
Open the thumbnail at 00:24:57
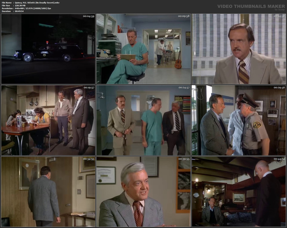(144, 120)
